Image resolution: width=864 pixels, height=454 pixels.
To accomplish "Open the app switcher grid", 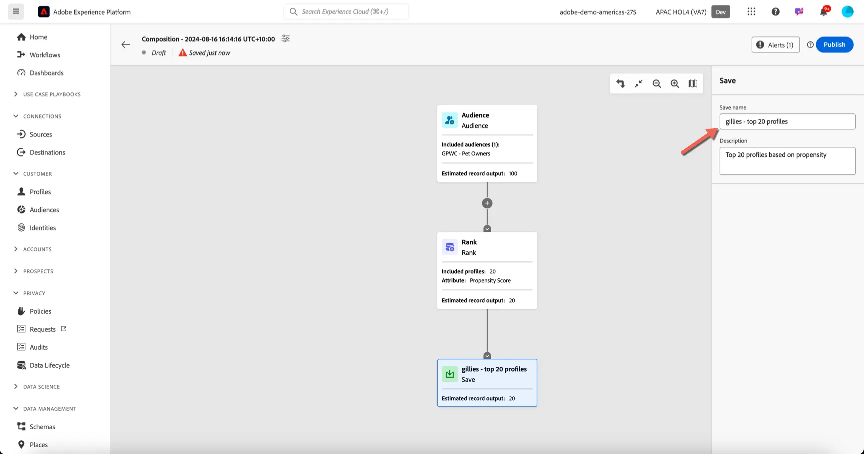I will coord(751,12).
